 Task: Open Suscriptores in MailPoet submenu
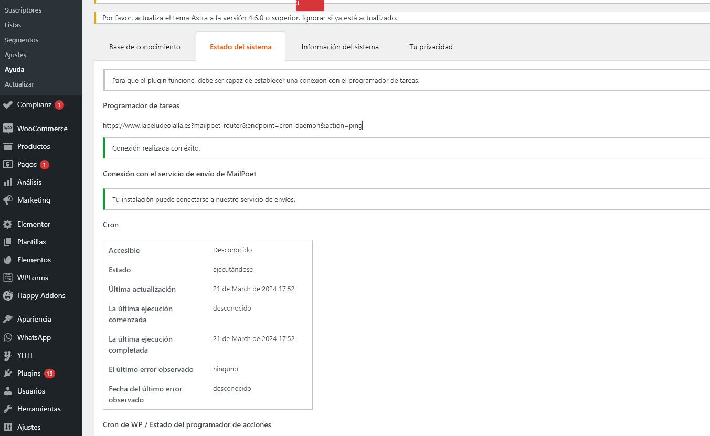click(23, 10)
